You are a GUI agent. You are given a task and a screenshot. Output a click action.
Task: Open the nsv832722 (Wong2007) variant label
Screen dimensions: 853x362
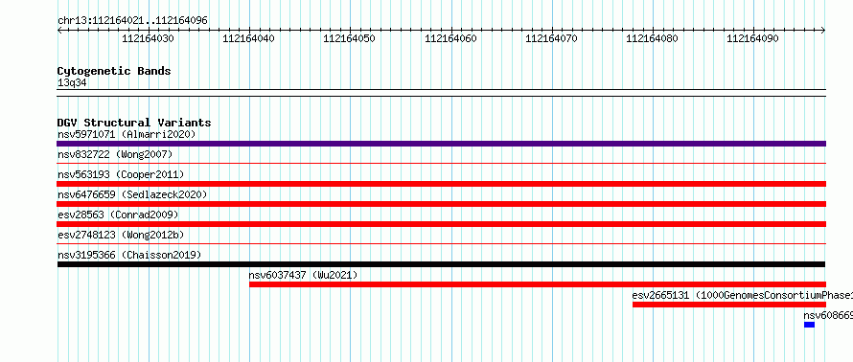[x=115, y=154]
